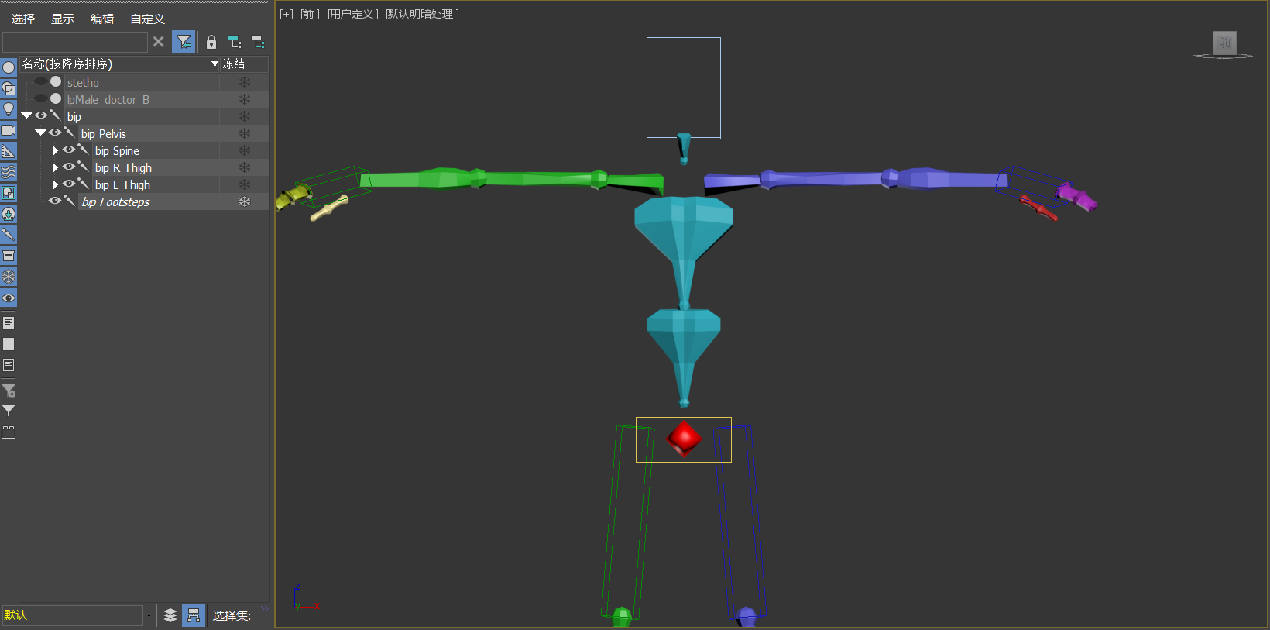Open the 显示 menu
The width and height of the screenshot is (1270, 630).
click(x=63, y=19)
